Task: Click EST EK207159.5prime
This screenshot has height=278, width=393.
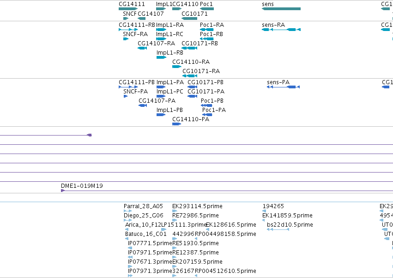Action: 175,267
